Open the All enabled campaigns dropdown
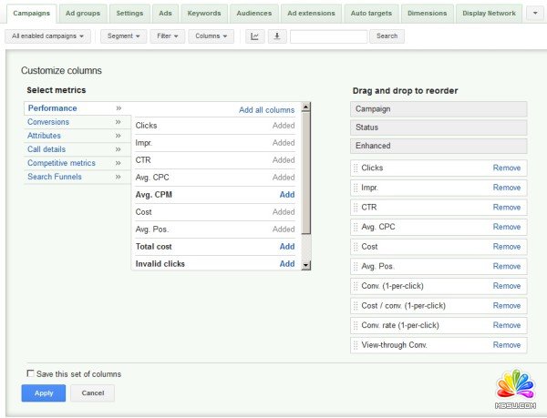Screen dimensions: 547x418 click(x=47, y=36)
